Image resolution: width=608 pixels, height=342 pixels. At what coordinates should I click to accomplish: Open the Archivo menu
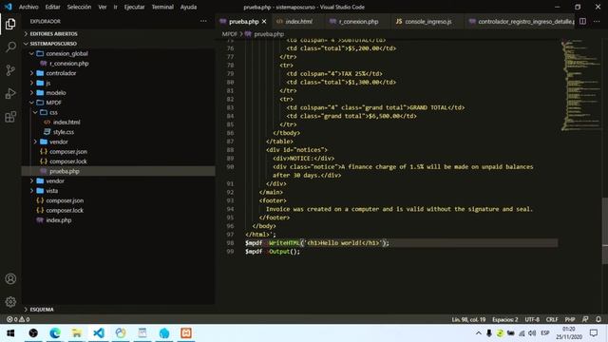pos(28,7)
